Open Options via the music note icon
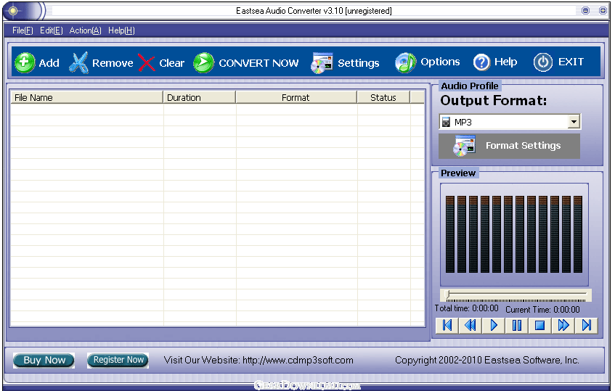The image size is (615, 391). (x=405, y=62)
